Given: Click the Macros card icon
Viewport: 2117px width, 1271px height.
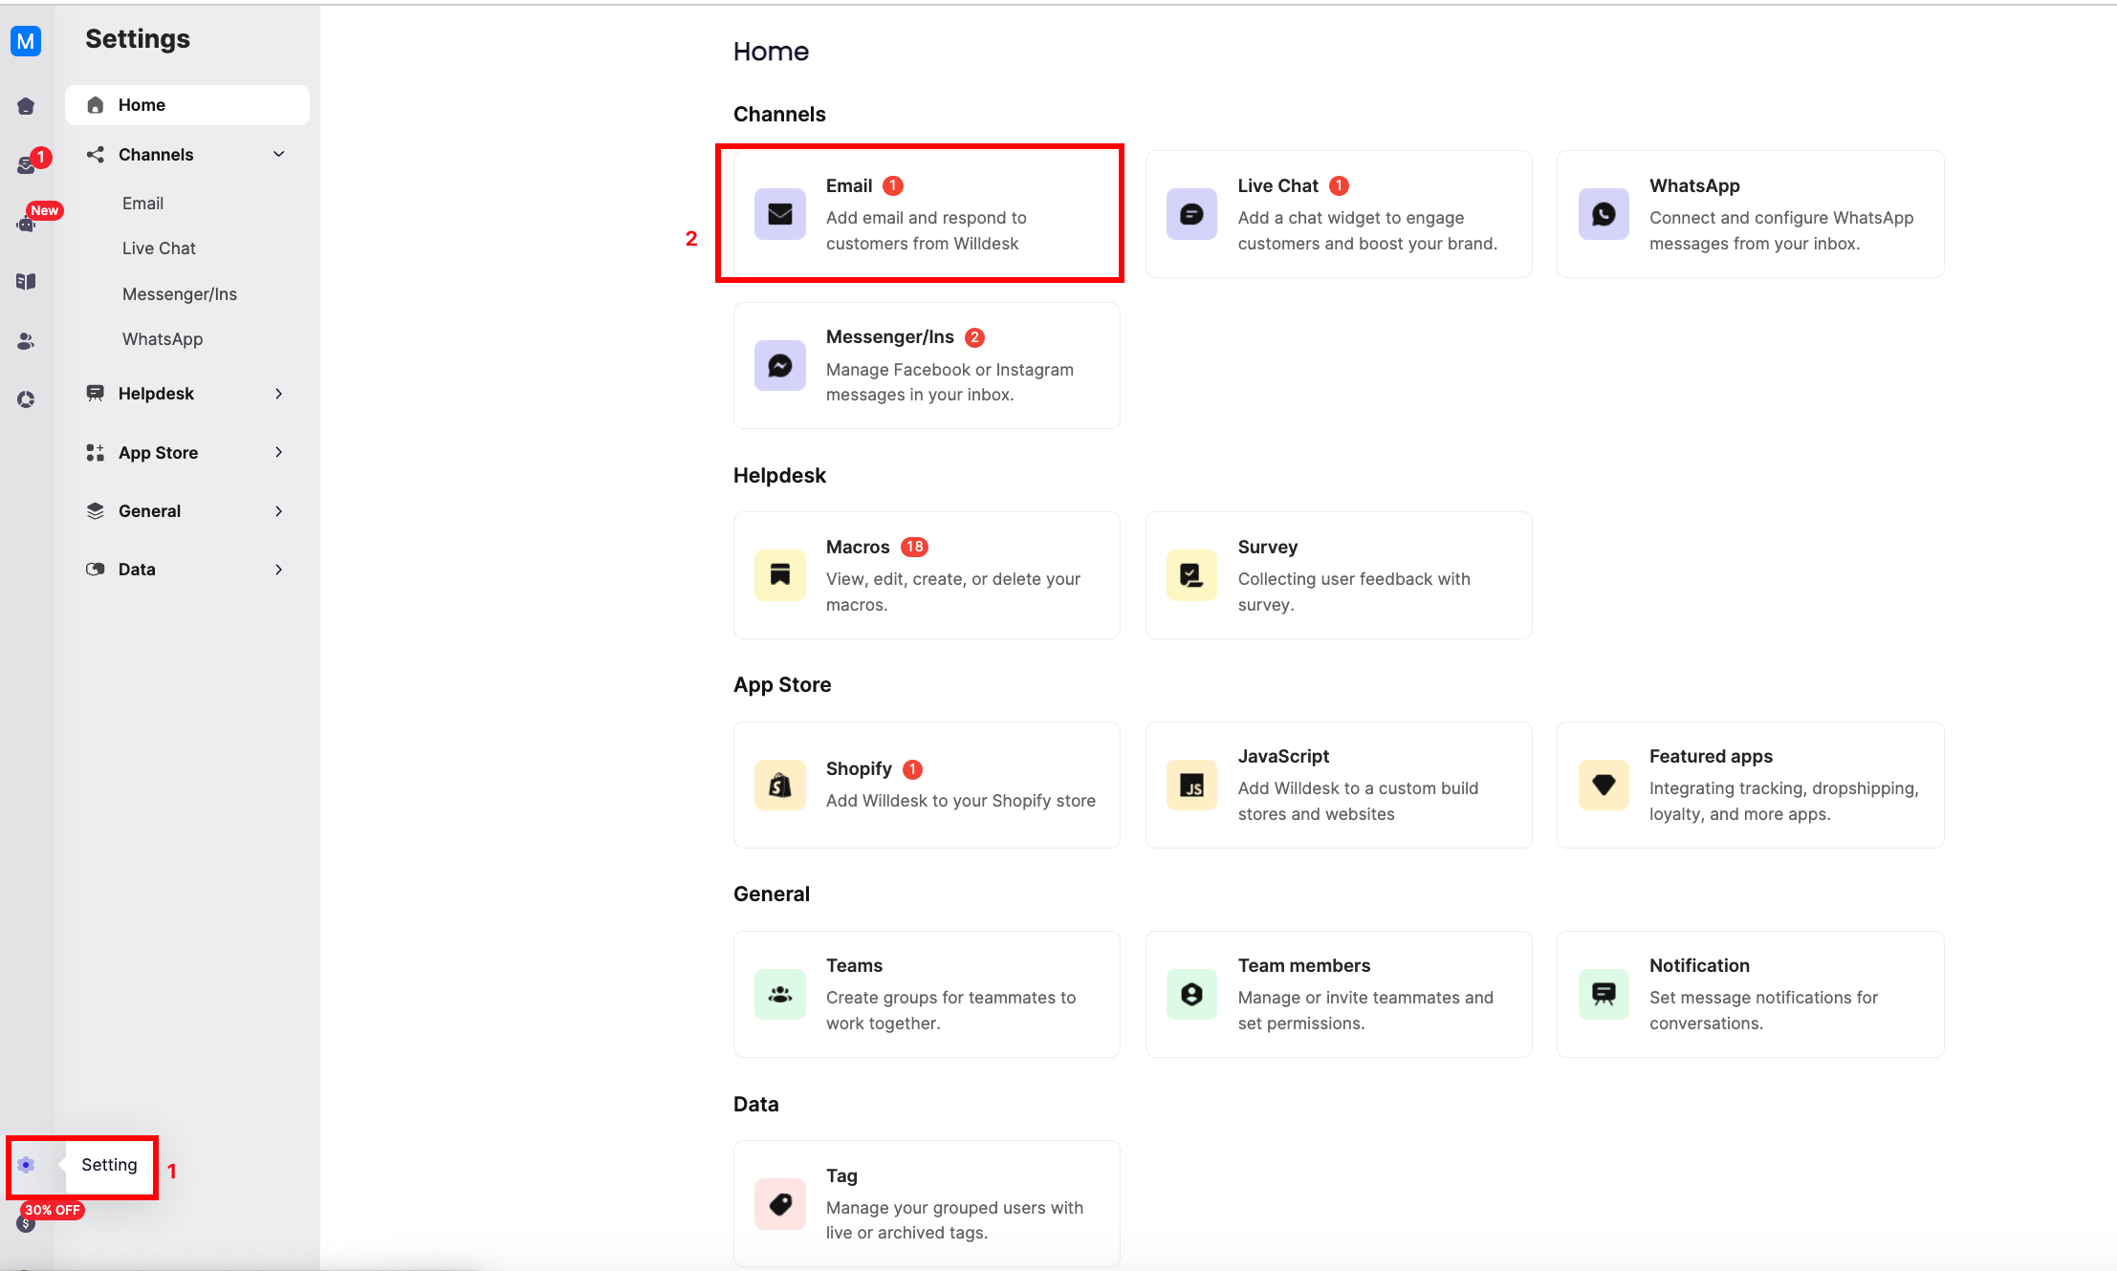Looking at the screenshot, I should click(x=780, y=574).
